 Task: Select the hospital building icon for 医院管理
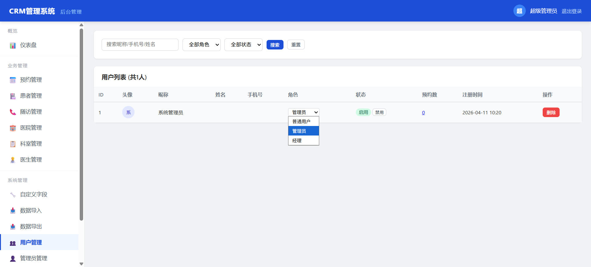click(13, 128)
